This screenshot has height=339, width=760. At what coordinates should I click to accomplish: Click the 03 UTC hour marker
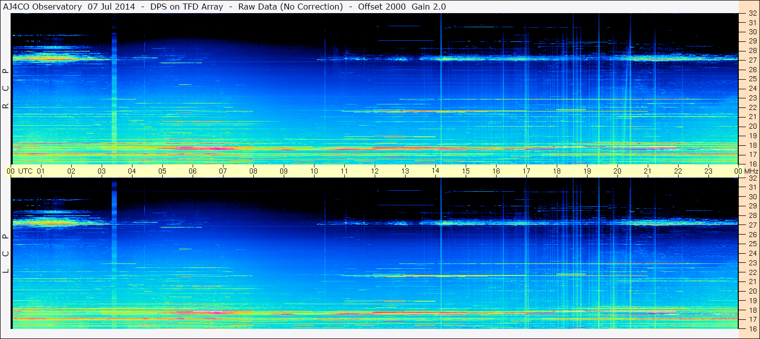pos(102,171)
